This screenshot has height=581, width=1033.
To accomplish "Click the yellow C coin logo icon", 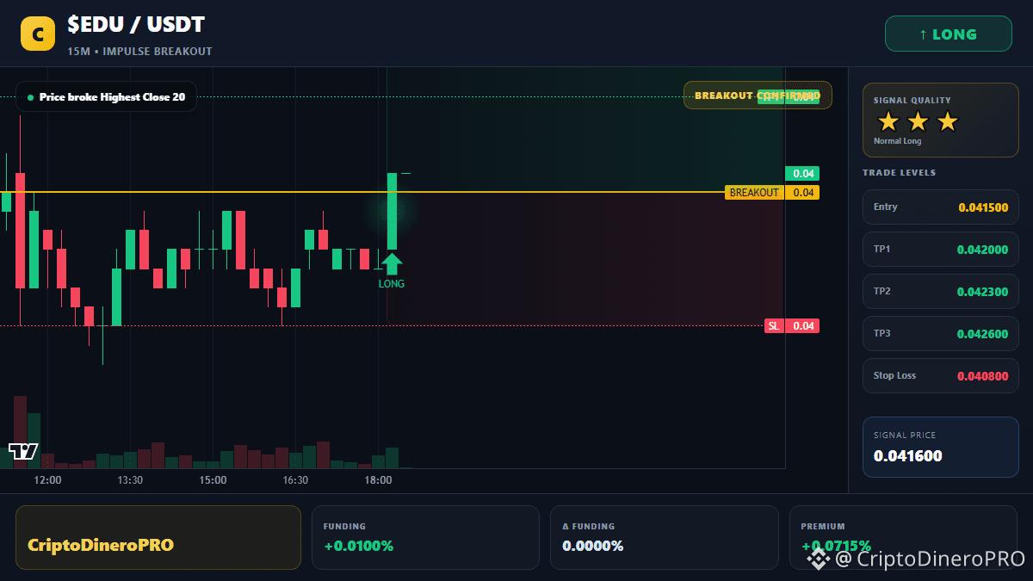I will click(38, 34).
